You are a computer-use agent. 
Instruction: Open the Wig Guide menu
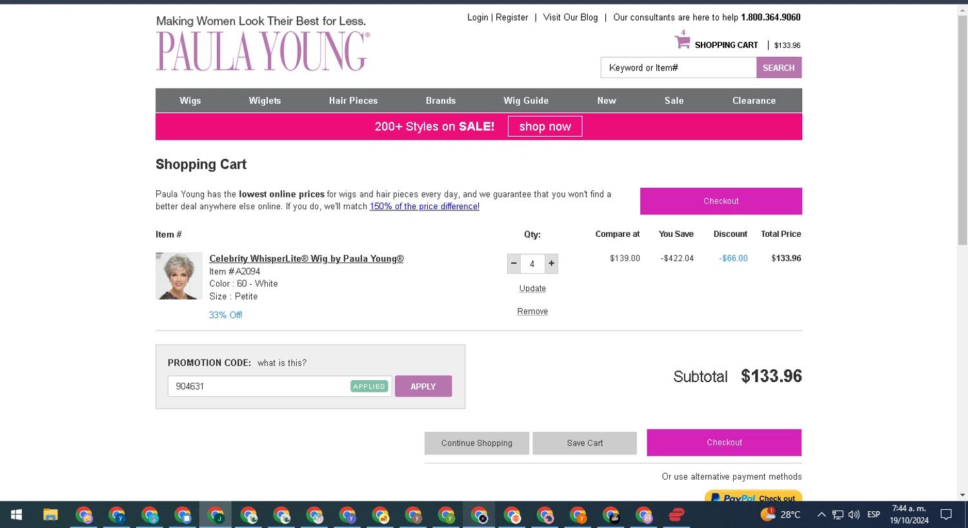coord(526,101)
